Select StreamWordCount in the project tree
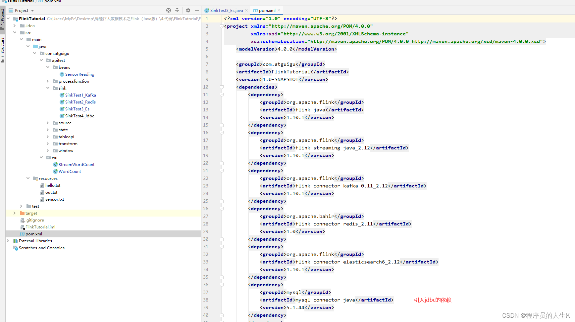This screenshot has height=322, width=575. (x=76, y=164)
